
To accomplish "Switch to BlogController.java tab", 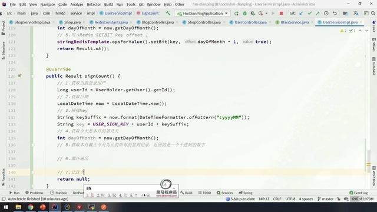I will tap(157, 22).
